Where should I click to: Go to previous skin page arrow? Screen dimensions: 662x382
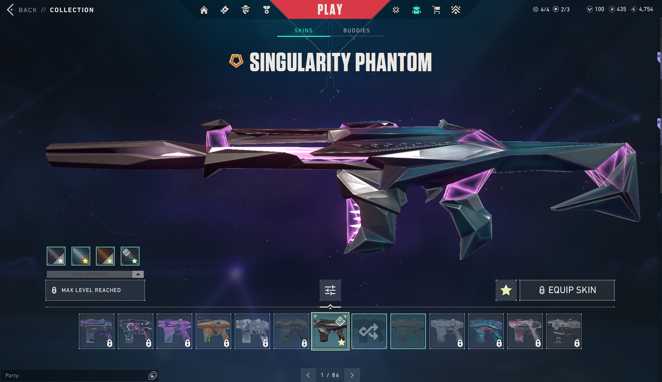[x=308, y=375]
